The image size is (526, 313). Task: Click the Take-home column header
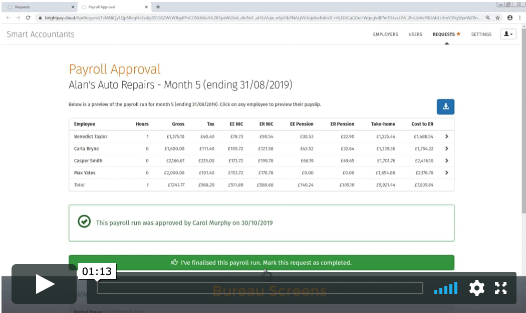click(x=383, y=124)
